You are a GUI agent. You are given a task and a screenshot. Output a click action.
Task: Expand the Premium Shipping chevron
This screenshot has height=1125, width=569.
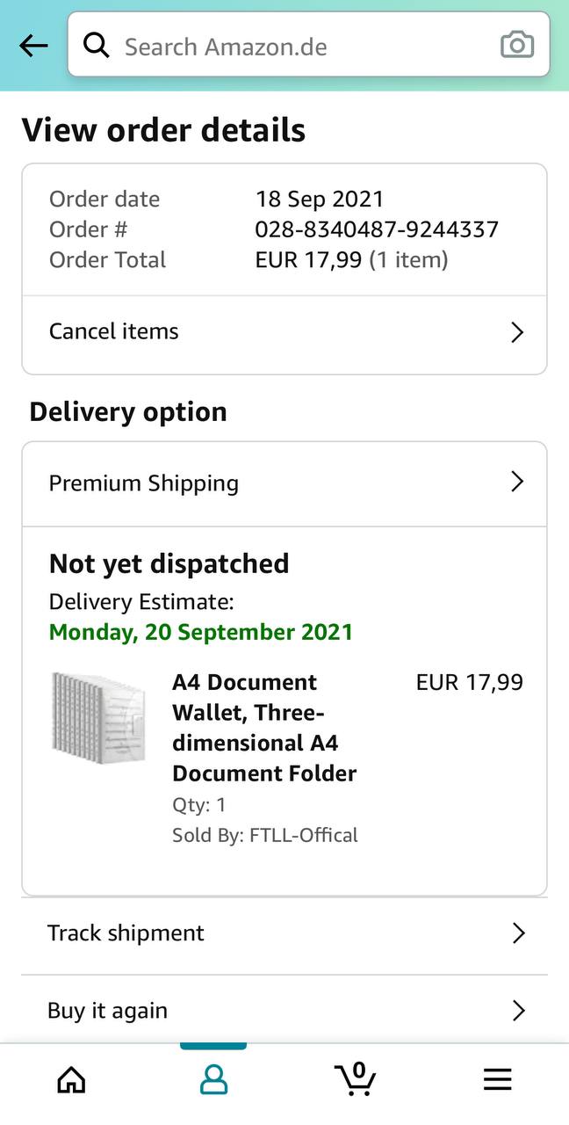(517, 482)
